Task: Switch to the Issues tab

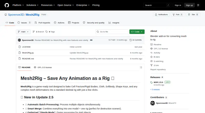Action: tap(24, 23)
